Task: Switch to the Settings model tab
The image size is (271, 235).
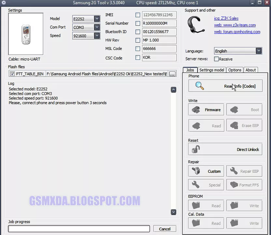Action: pyautogui.click(x=212, y=70)
